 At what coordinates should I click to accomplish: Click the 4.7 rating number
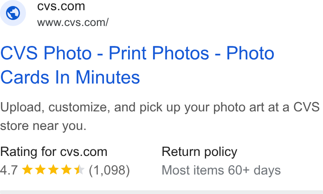tap(9, 170)
